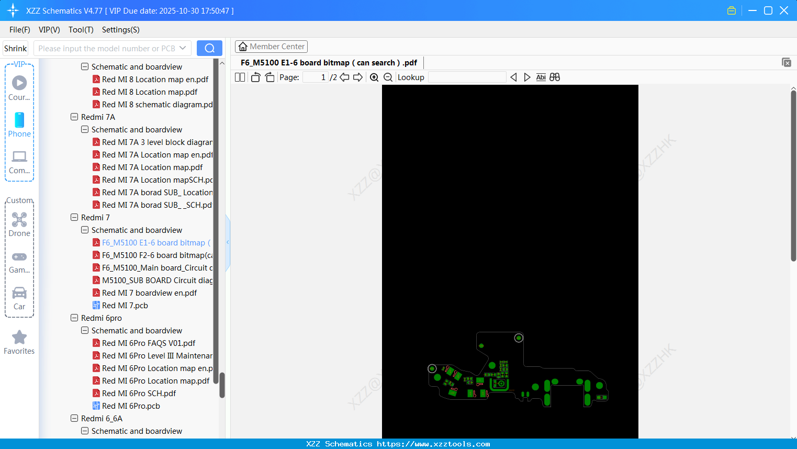Open the Tool(T) menu
The image size is (797, 449).
pyautogui.click(x=81, y=29)
